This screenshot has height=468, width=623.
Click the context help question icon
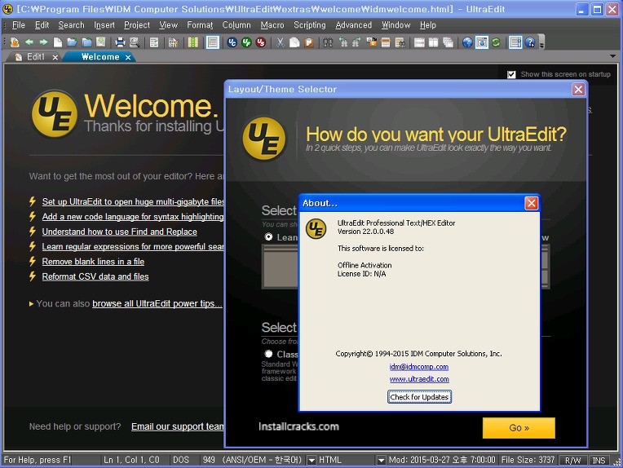pyautogui.click(x=529, y=42)
